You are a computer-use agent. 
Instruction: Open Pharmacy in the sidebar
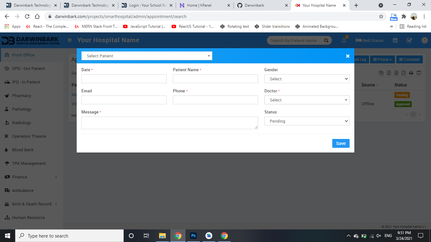21,95
